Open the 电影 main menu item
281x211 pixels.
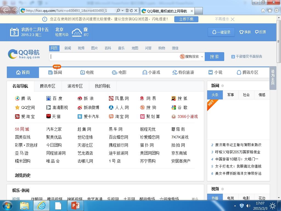[x=119, y=73]
